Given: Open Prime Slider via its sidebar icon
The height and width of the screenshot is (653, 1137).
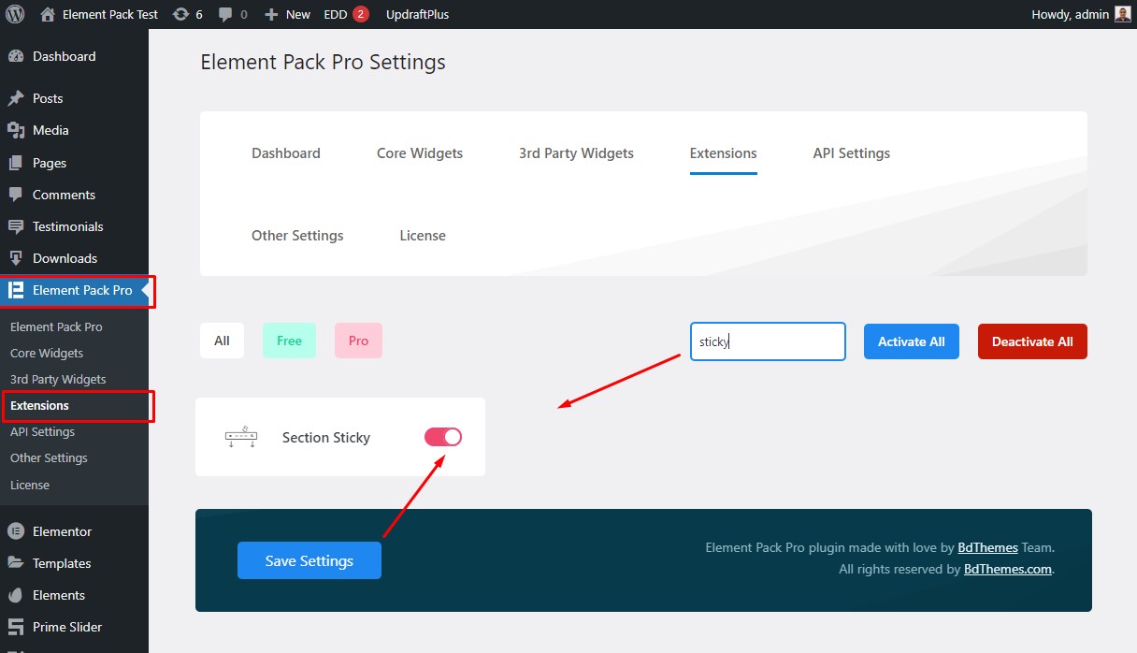Looking at the screenshot, I should click(16, 627).
